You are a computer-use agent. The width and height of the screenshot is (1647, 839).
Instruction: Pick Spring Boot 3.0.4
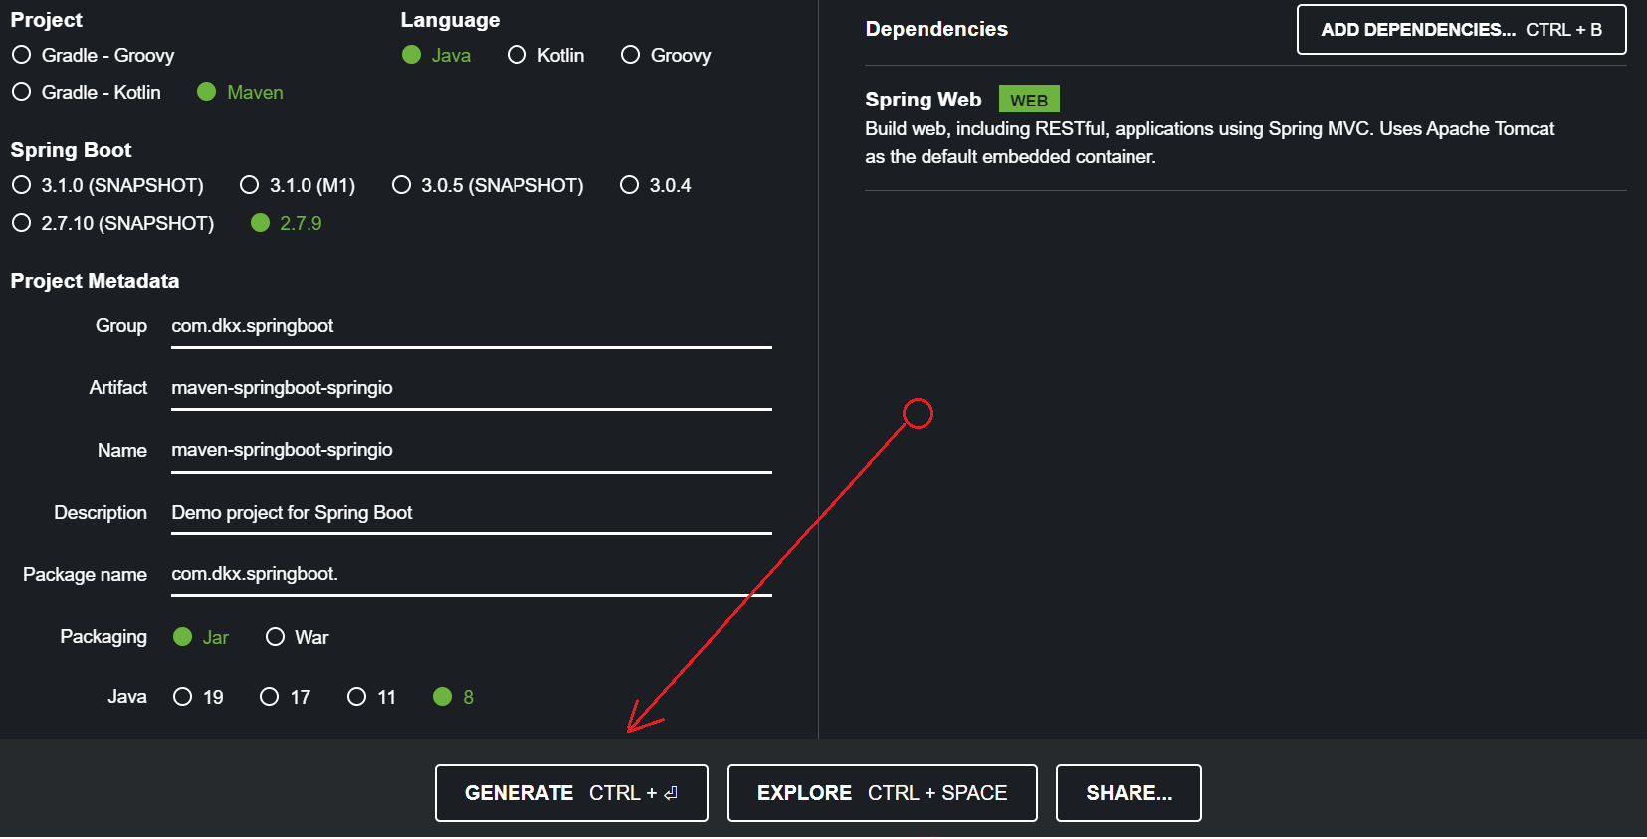[655, 185]
